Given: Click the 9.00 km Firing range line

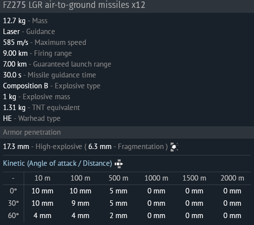Looking at the screenshot, I should coord(37,53).
